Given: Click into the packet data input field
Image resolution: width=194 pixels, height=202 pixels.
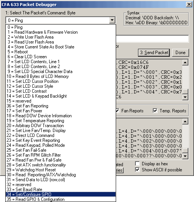Looking at the screenshot, I should point(152,39).
